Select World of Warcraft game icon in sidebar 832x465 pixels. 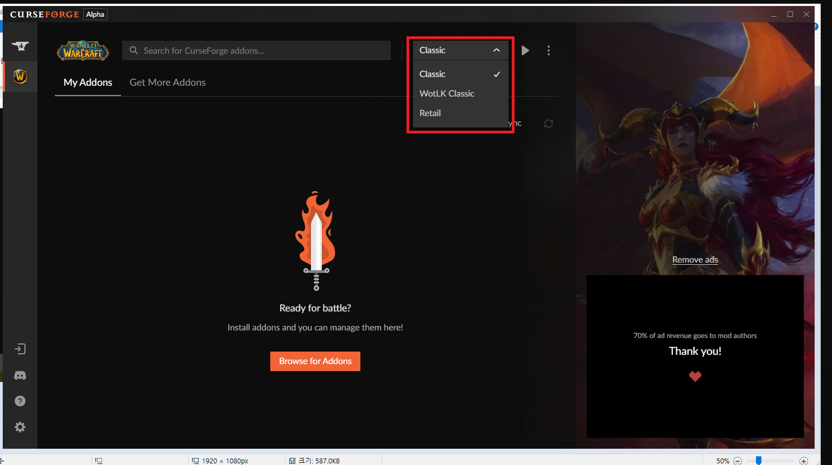point(20,77)
